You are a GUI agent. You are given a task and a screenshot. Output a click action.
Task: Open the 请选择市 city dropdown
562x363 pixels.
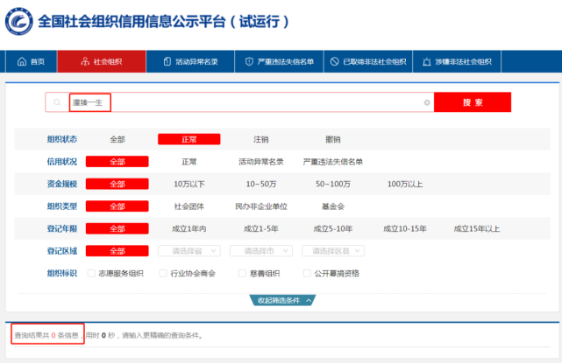pos(260,251)
